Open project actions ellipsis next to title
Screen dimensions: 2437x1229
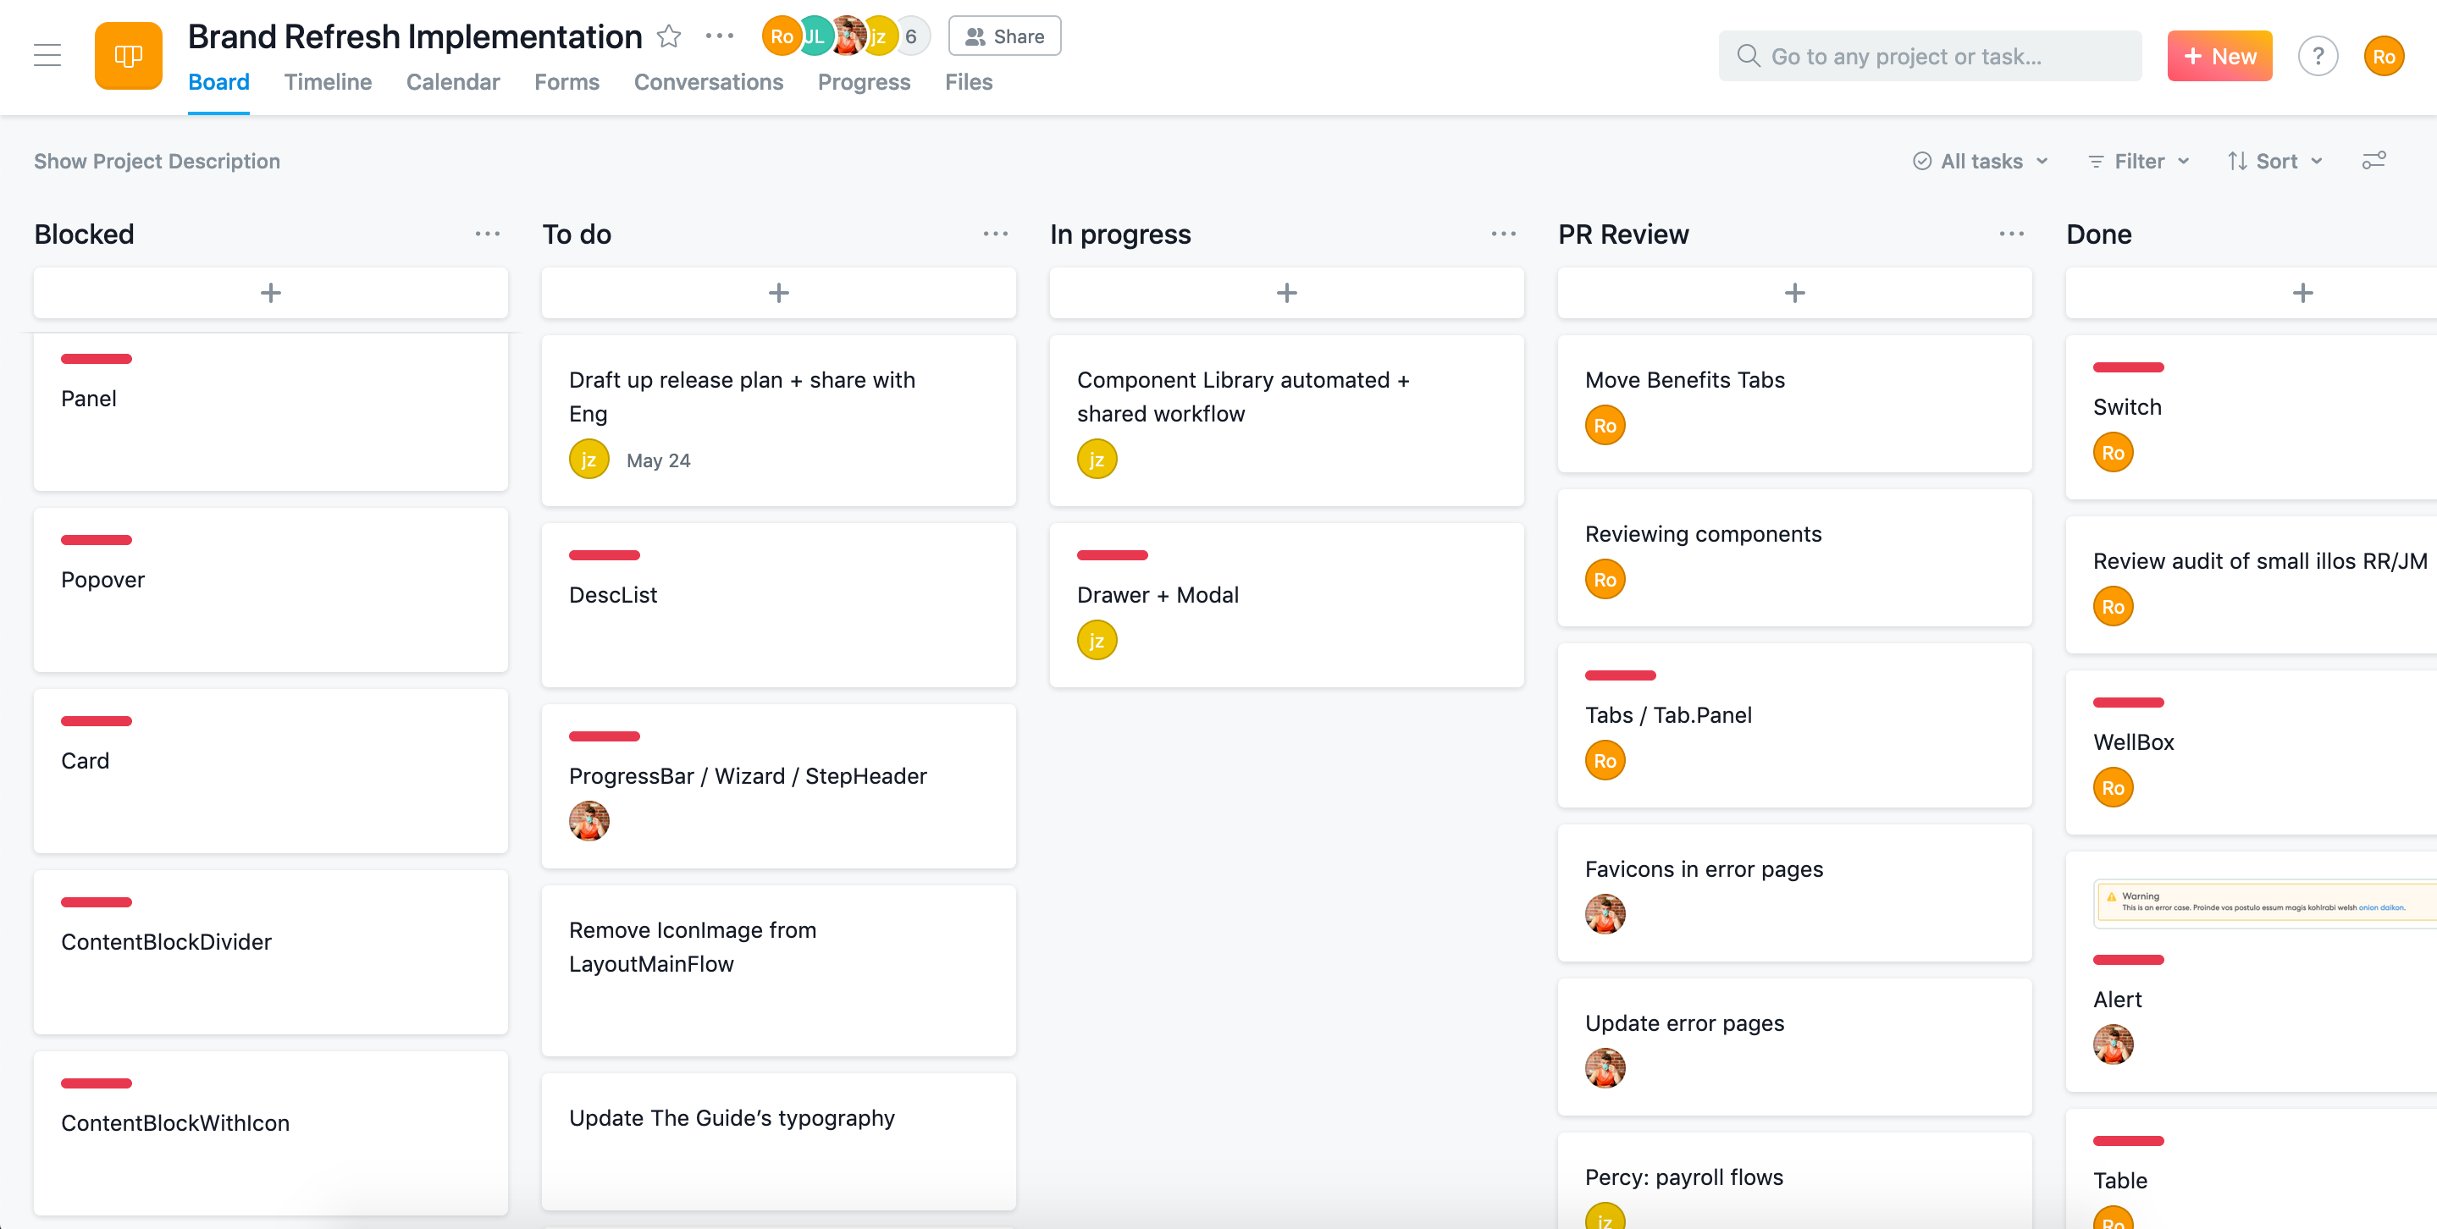pyautogui.click(x=719, y=36)
